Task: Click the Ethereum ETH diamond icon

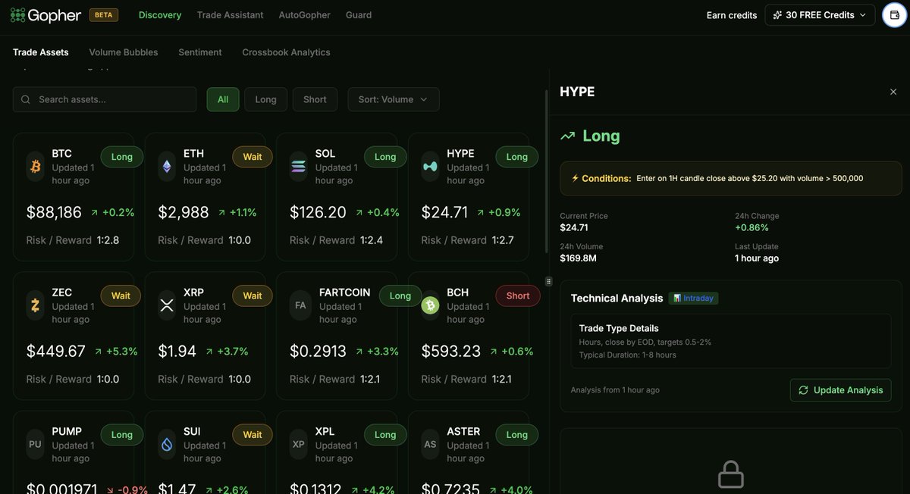Action: [167, 167]
